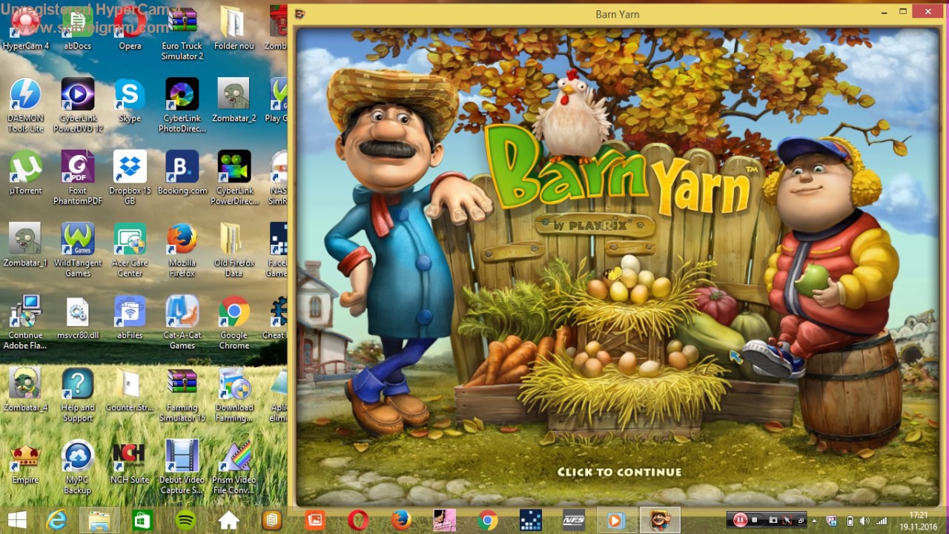Take a snapshot with the HyperCam camera button
The height and width of the screenshot is (534, 949).
[773, 520]
